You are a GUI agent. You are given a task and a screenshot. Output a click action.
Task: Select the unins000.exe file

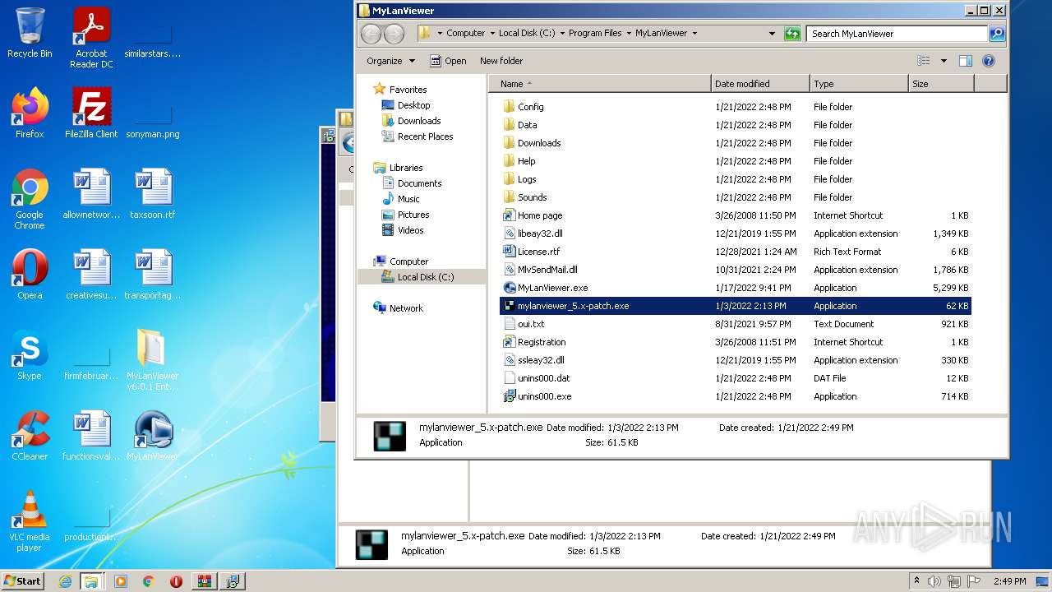click(537, 396)
